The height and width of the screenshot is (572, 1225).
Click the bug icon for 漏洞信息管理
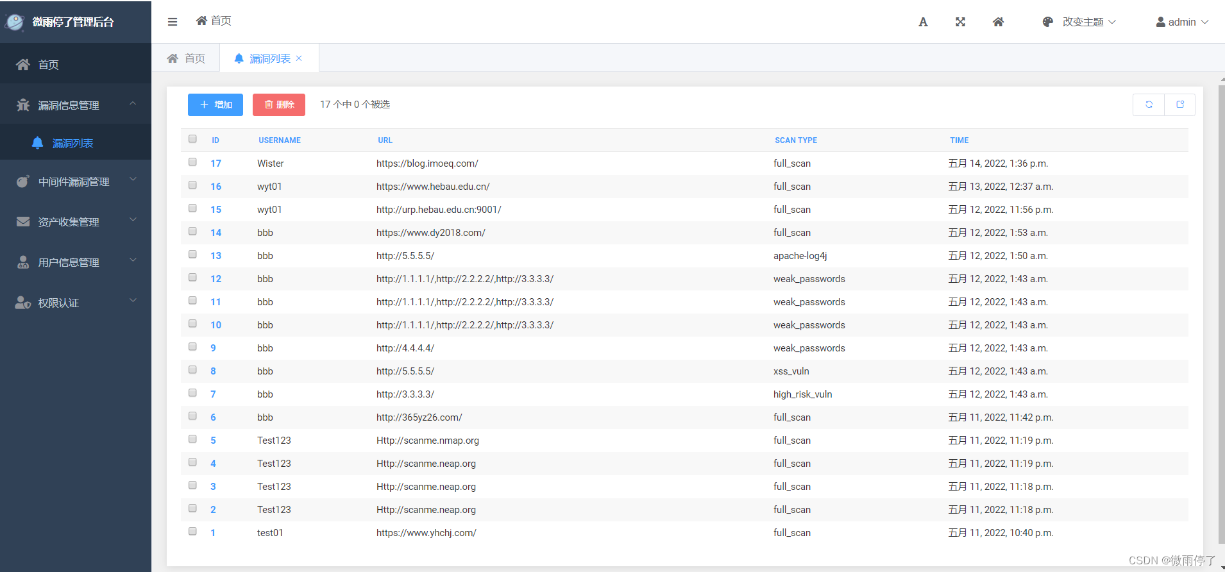coord(23,105)
